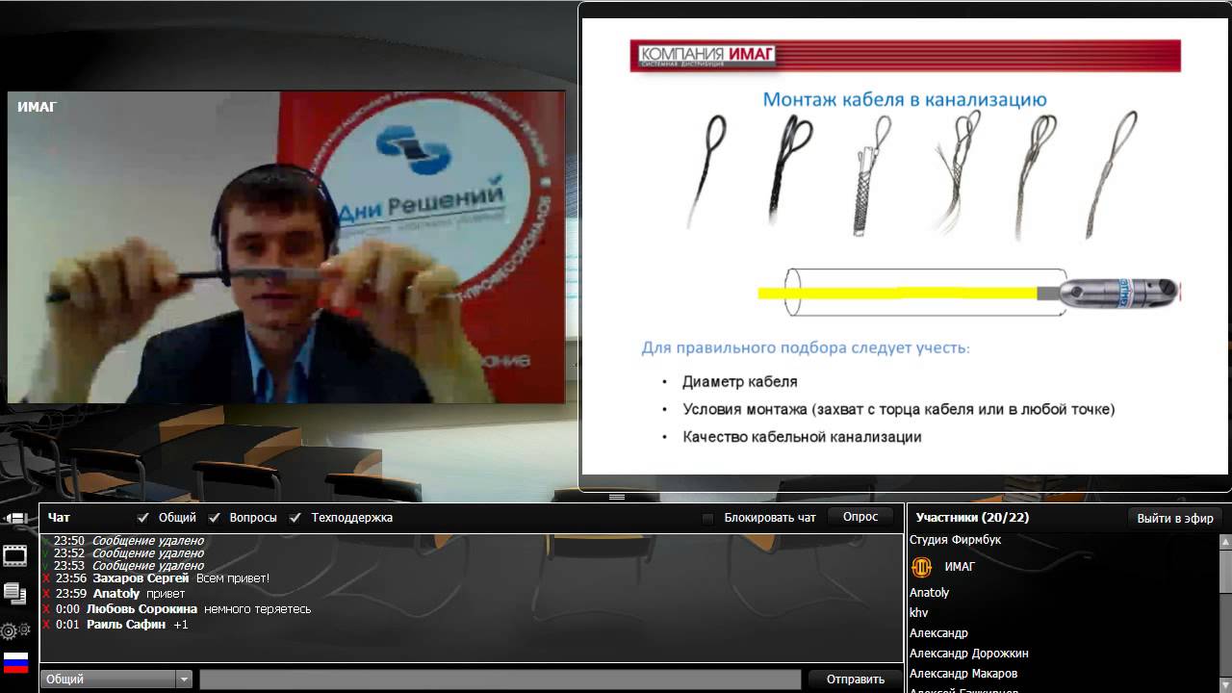
Task: Open the documents and slides panel icon
Action: point(14,594)
